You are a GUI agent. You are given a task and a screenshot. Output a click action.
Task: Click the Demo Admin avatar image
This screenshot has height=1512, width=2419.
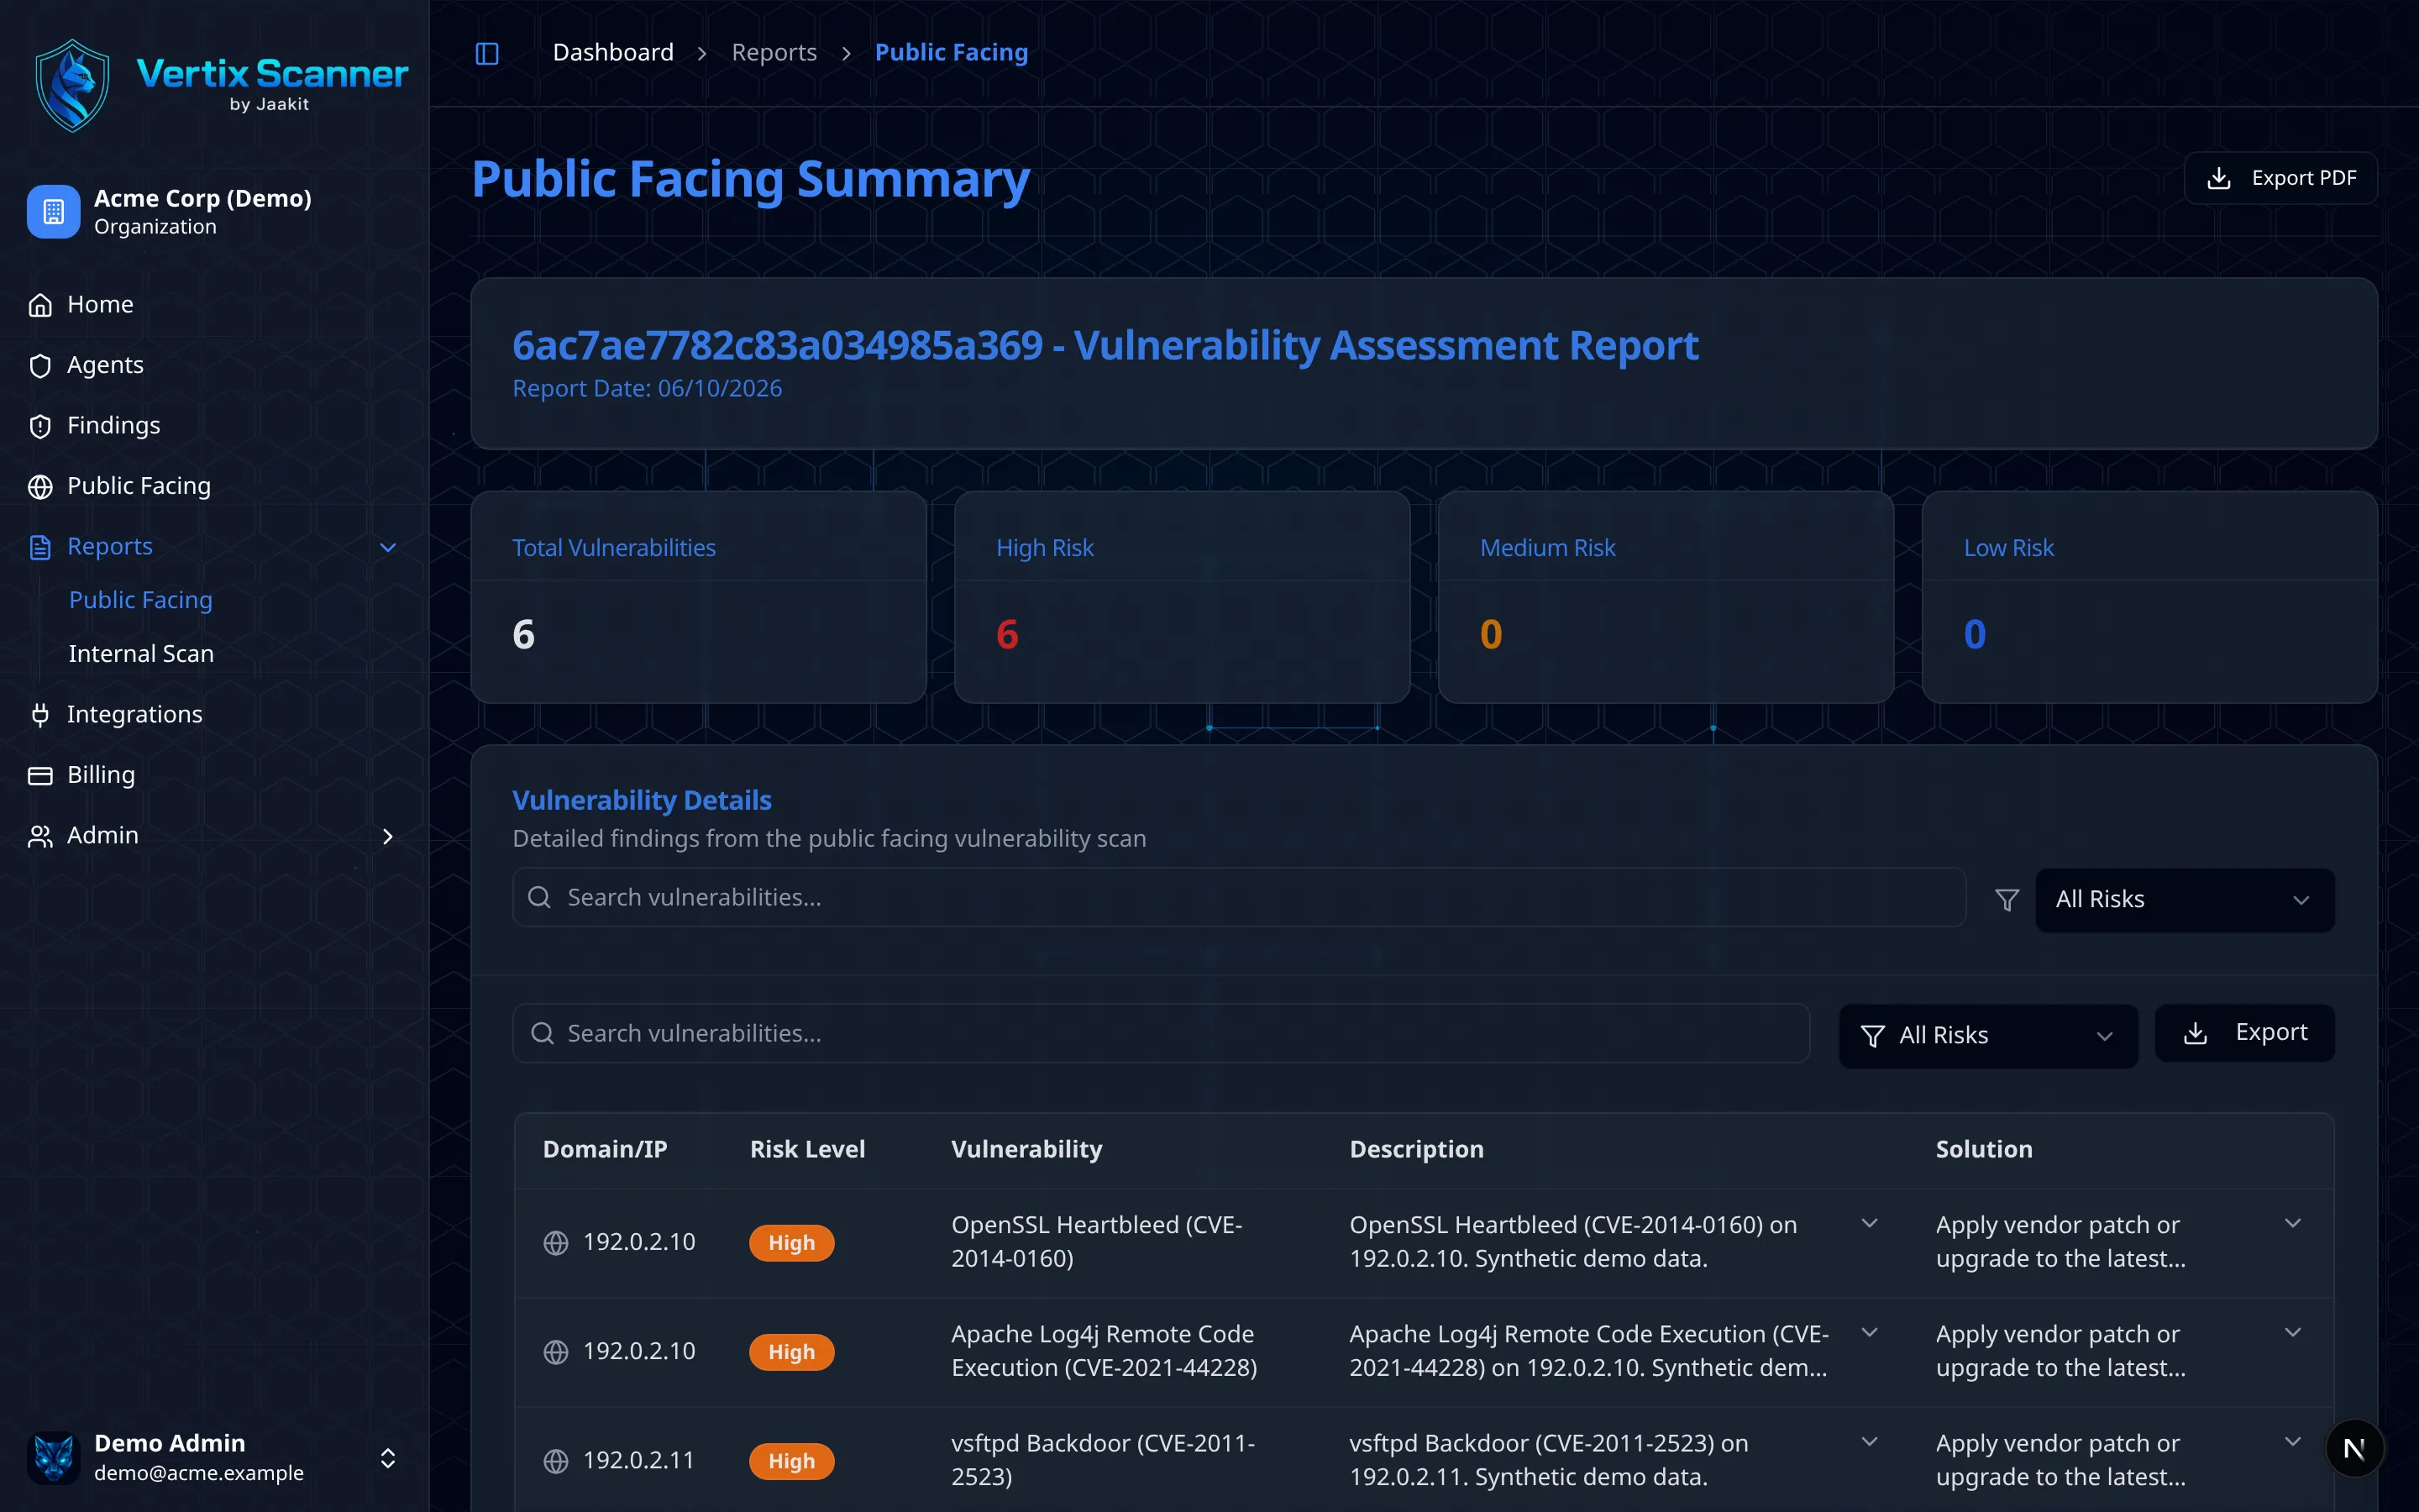click(x=54, y=1457)
